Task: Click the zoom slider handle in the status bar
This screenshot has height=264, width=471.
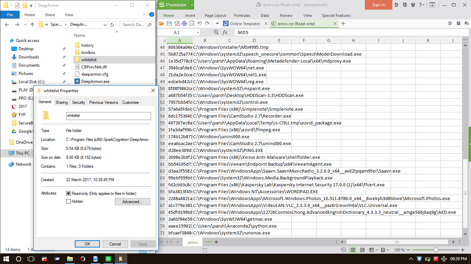Action: pyautogui.click(x=436, y=250)
